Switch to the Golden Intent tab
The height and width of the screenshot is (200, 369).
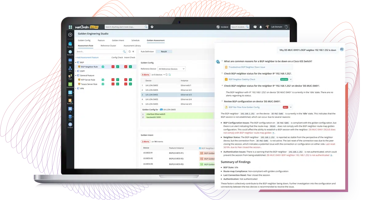pos(118,40)
